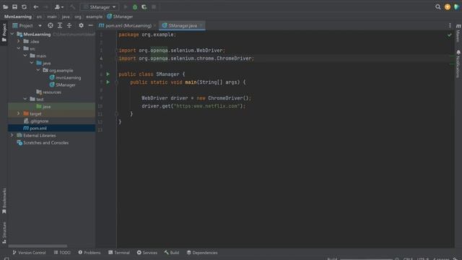Click the Build project hammer icon
This screenshot has height=260, width=462.
(72, 6)
